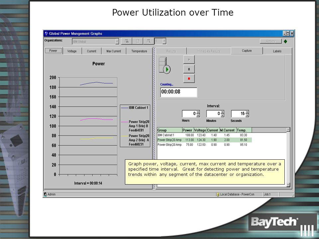The image size is (319, 239).
Task: Click the Admin user icon in status bar
Action: 46,194
